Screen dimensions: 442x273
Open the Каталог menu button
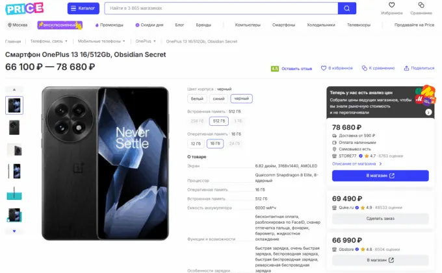[x=83, y=8]
